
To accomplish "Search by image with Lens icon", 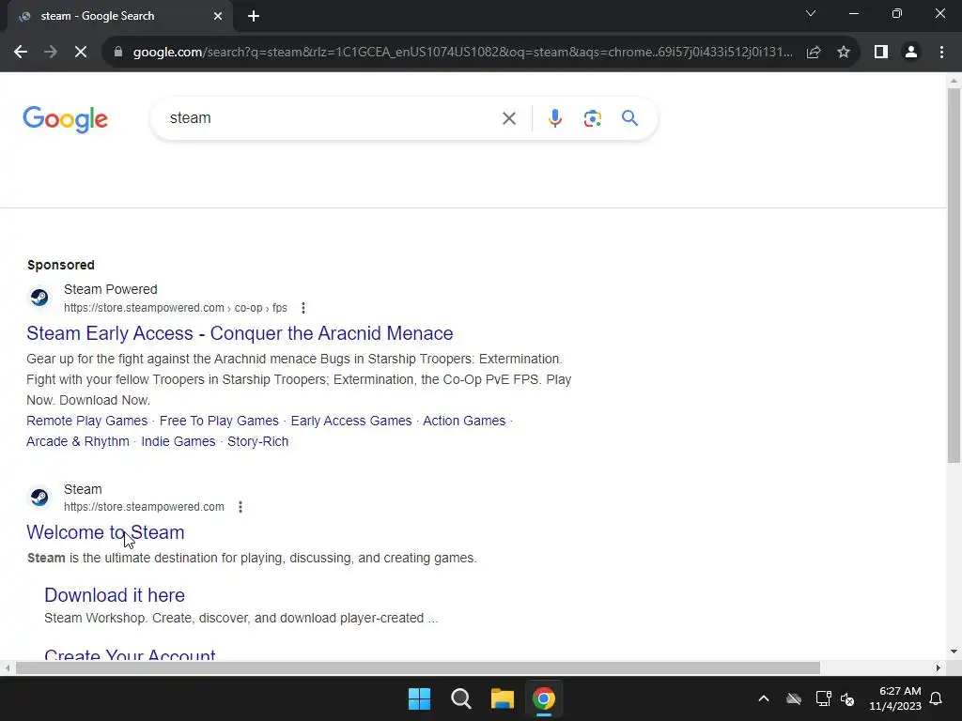I will click(x=592, y=118).
